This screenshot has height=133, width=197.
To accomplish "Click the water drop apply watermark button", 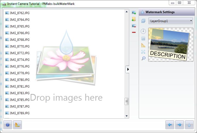I will pyautogui.click(x=189, y=125).
